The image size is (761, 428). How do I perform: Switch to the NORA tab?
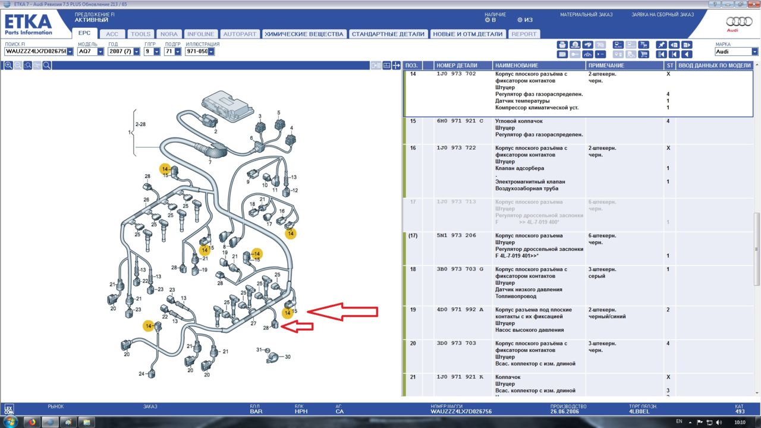[169, 34]
